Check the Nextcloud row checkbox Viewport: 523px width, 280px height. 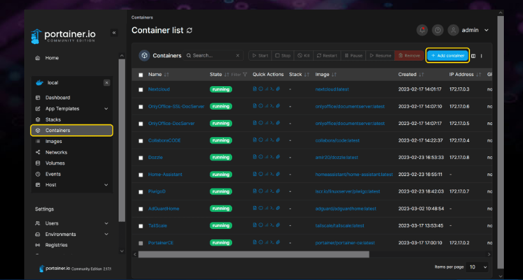pos(141,89)
